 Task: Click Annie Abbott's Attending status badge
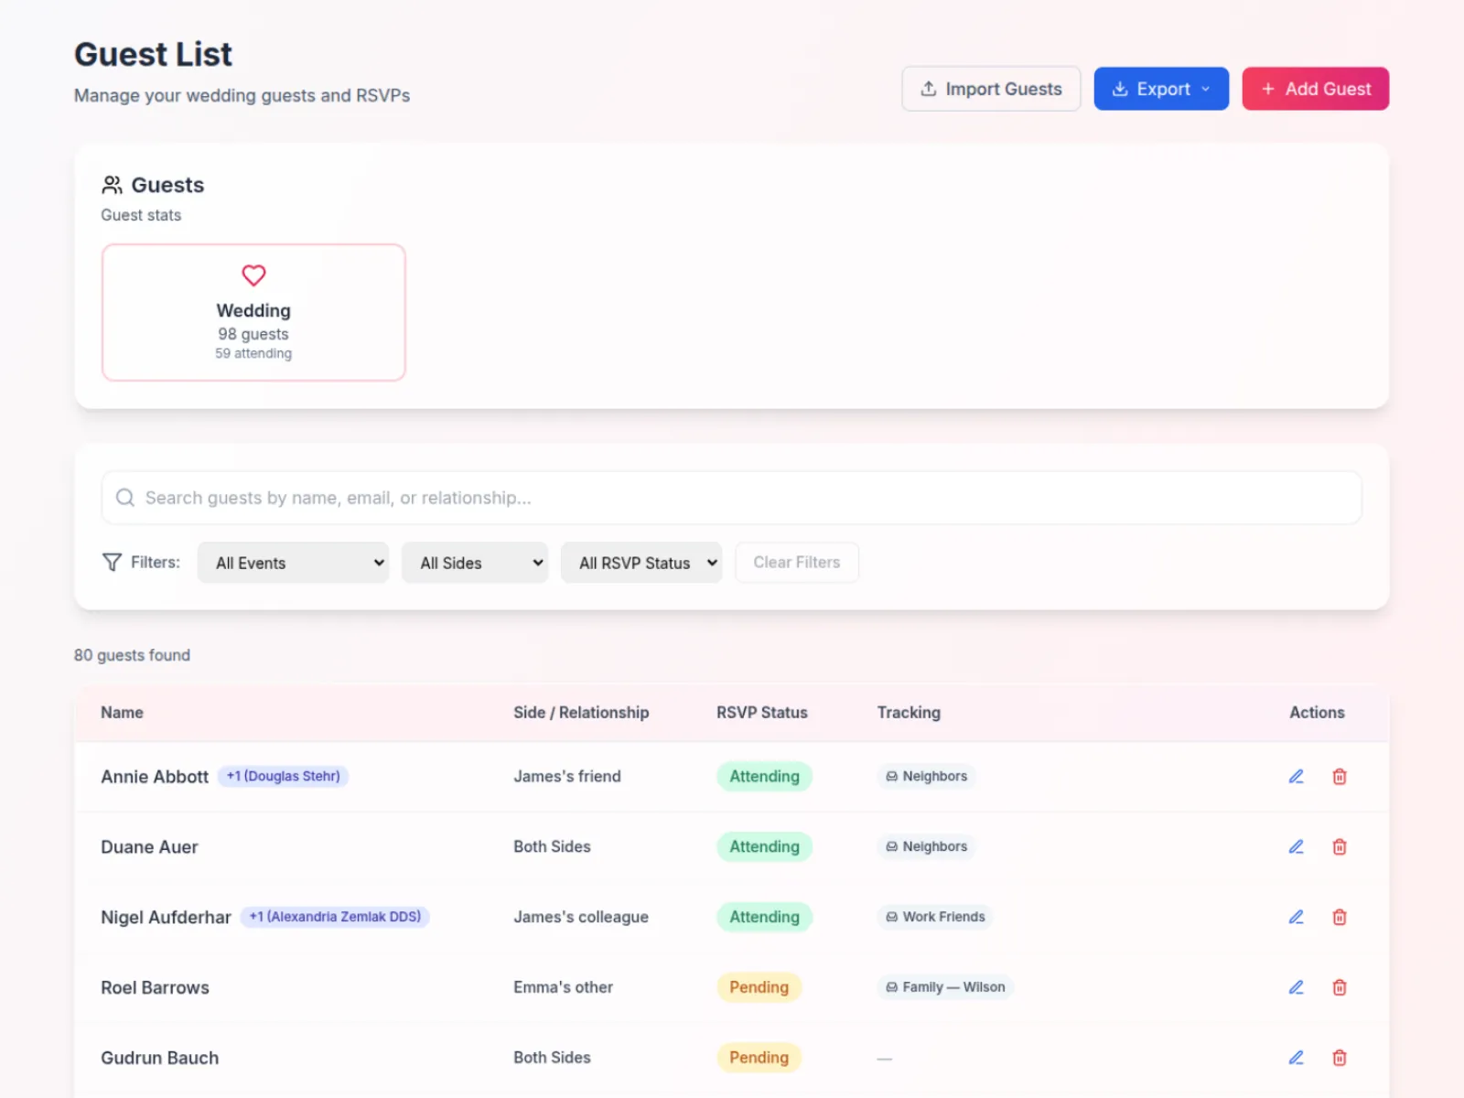[764, 776]
